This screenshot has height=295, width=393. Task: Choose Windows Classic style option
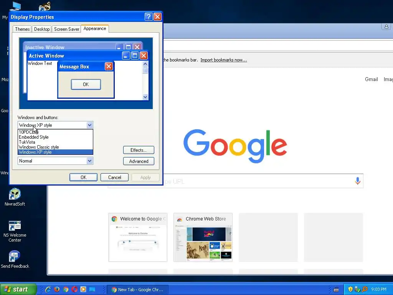tap(55, 147)
